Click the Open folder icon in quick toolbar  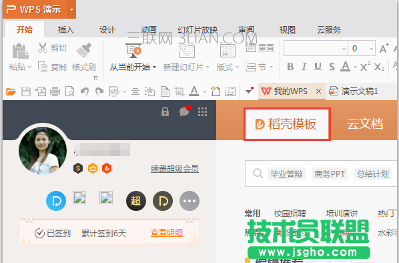(11, 91)
